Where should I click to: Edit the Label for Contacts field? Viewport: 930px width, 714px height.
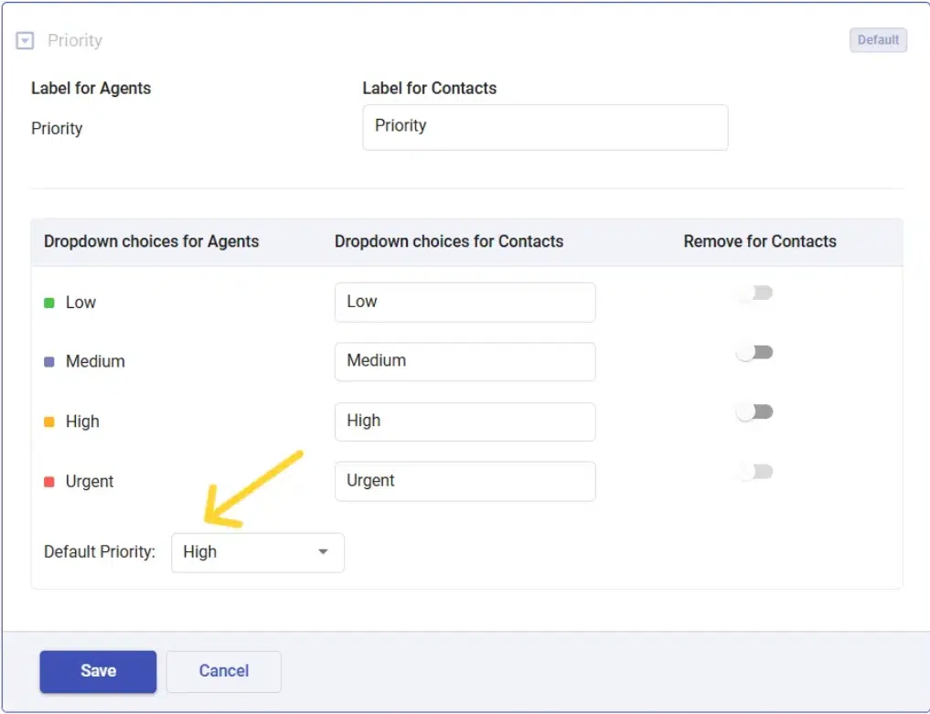pyautogui.click(x=545, y=127)
